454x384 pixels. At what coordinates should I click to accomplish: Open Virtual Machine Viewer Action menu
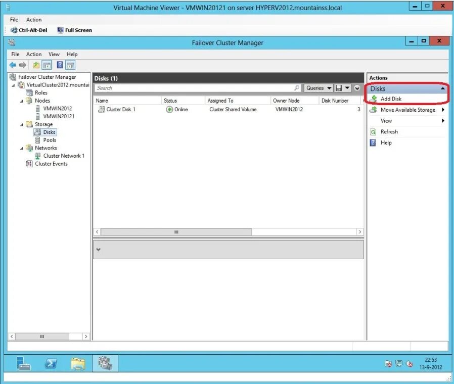click(x=34, y=20)
